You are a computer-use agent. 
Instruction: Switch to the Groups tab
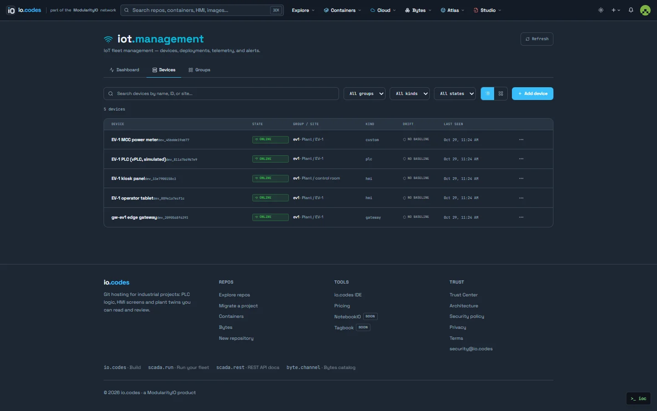pos(199,70)
